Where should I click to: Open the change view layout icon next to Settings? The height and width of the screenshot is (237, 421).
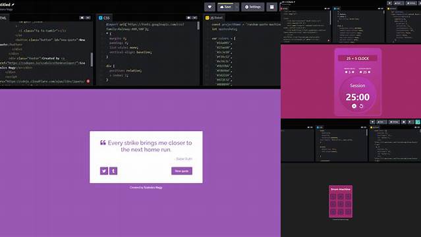click(x=271, y=7)
